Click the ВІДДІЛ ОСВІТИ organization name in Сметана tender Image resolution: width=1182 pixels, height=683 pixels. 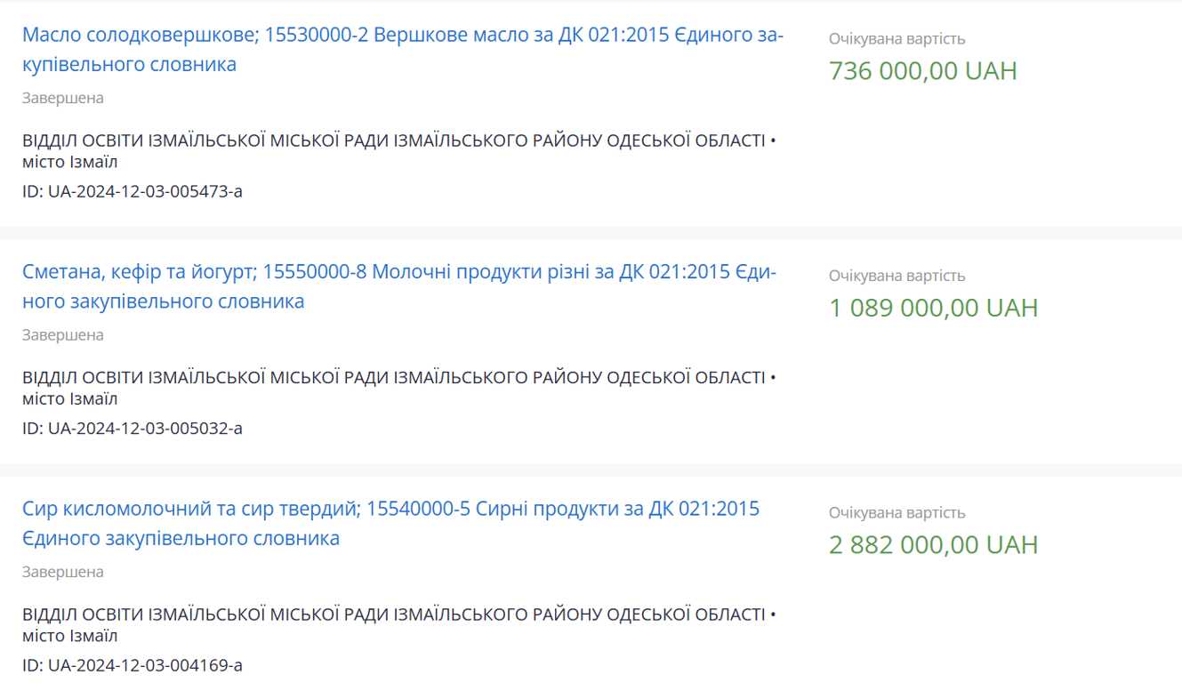point(393,378)
